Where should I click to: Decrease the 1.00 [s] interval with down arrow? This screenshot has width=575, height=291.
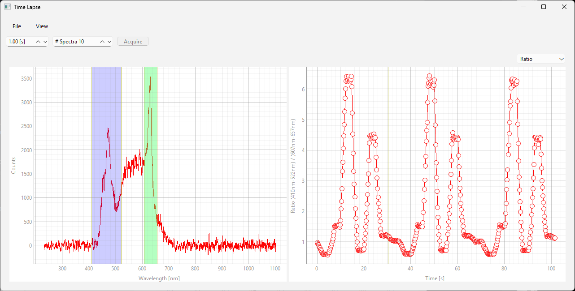pos(45,42)
